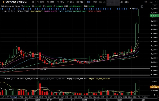The height and width of the screenshot is (101, 159).
Task: Remove the MA indicator with X
Action: tap(14, 11)
